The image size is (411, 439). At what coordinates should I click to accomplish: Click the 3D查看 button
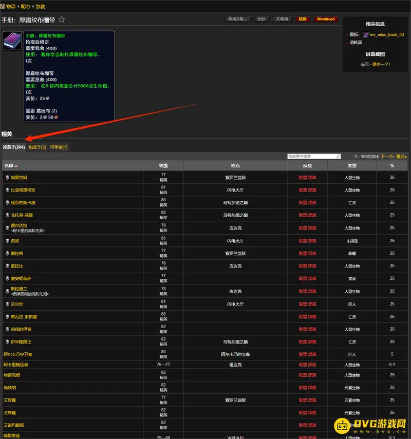[x=282, y=19]
